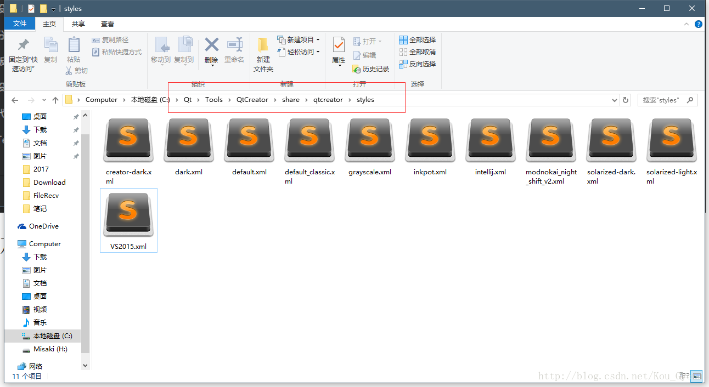Click Select none (全部取消)

coord(417,52)
